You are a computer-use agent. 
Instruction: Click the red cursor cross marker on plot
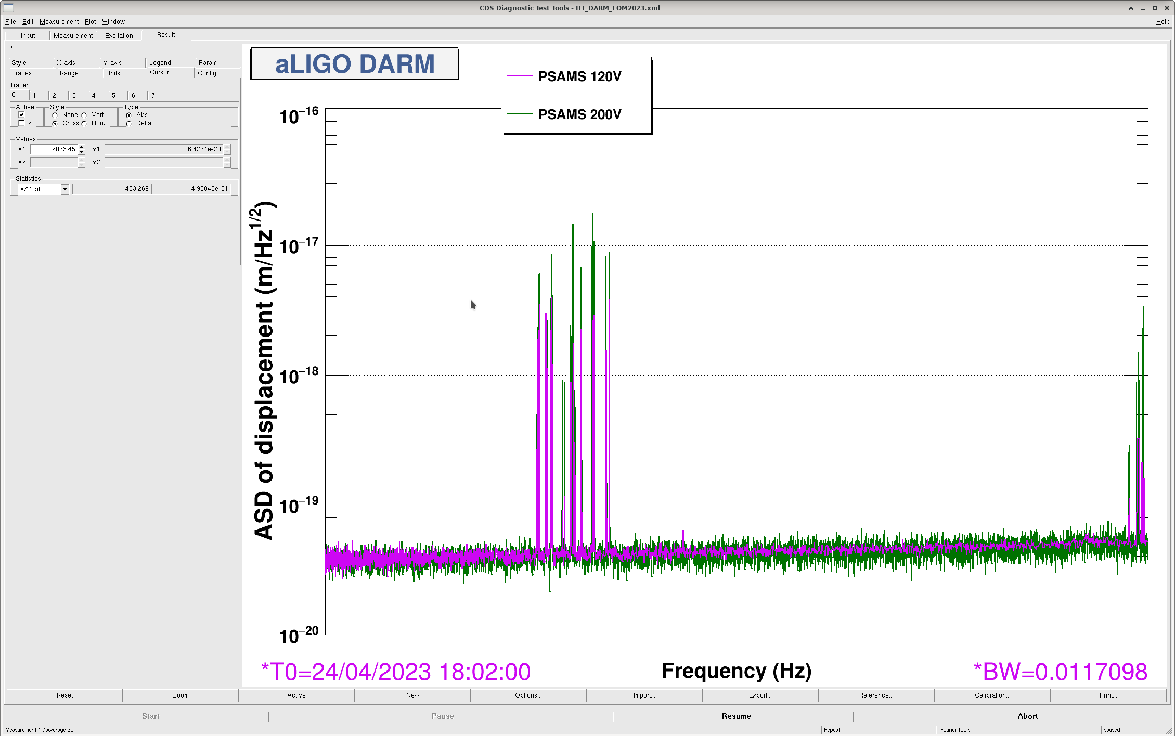click(683, 530)
